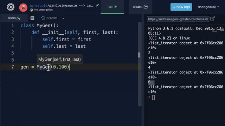
Task: Click the MyGen(self, first, last) tooltip
Action: pyautogui.click(x=59, y=59)
